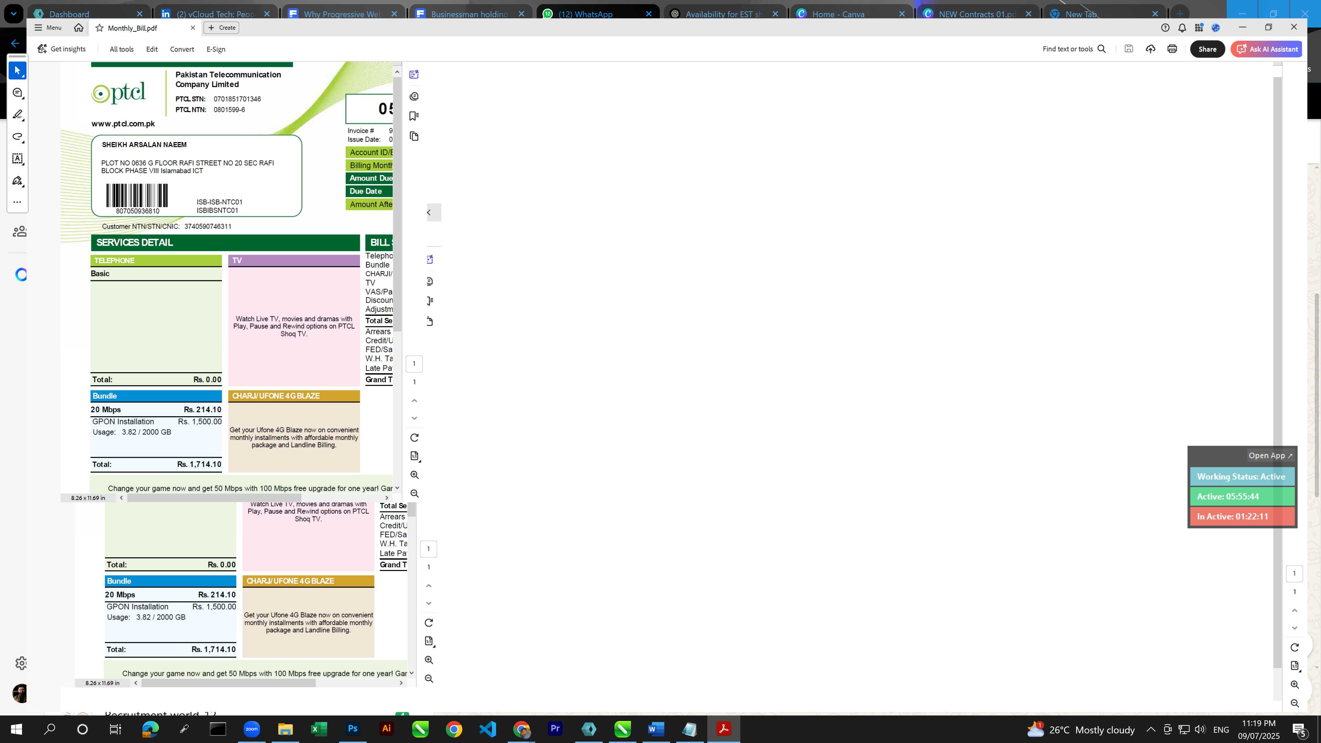This screenshot has width=1321, height=743.
Task: Open the Adobe apps grid icon
Action: (1199, 28)
